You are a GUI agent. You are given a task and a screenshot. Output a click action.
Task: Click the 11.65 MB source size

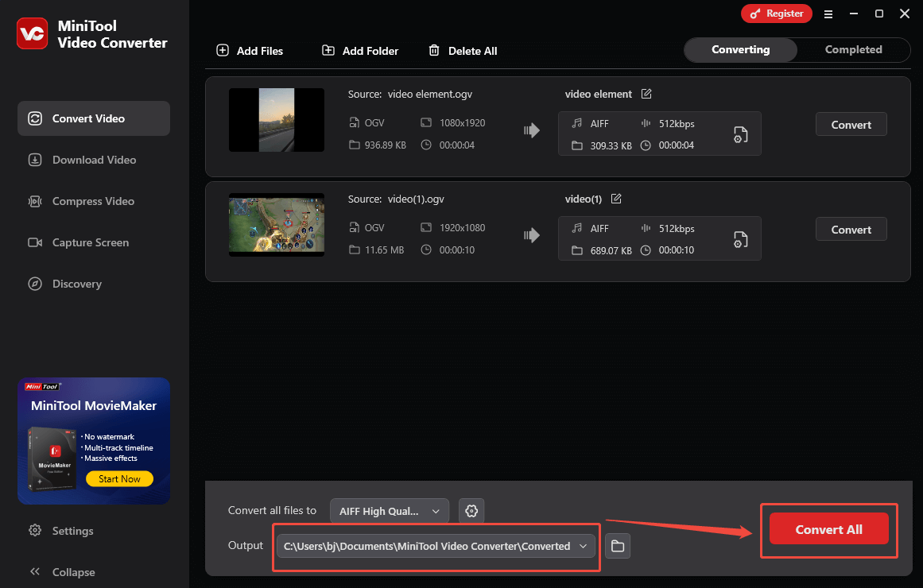tap(384, 250)
